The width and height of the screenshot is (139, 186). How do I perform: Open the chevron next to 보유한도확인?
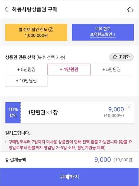point(114,35)
